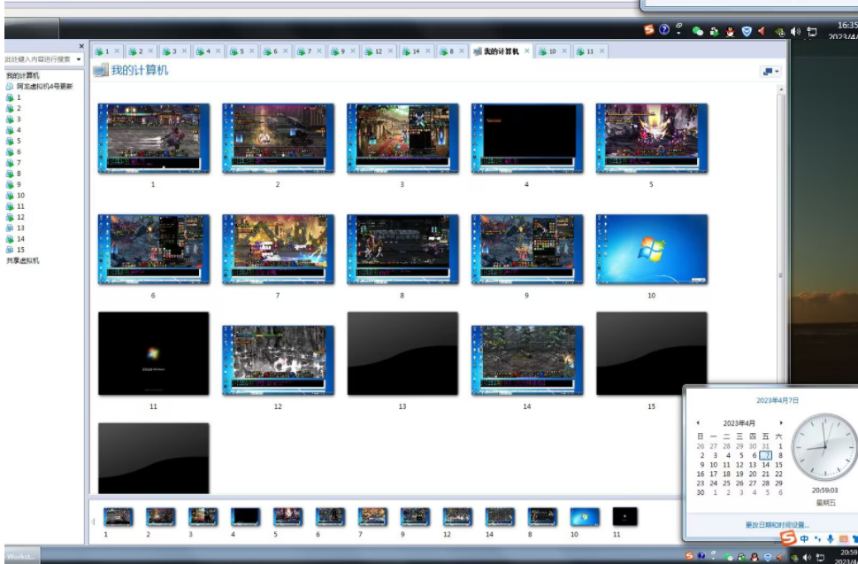Open WeChat tray icon in the 16:35 taskbar
This screenshot has width=858, height=564.
[698, 31]
